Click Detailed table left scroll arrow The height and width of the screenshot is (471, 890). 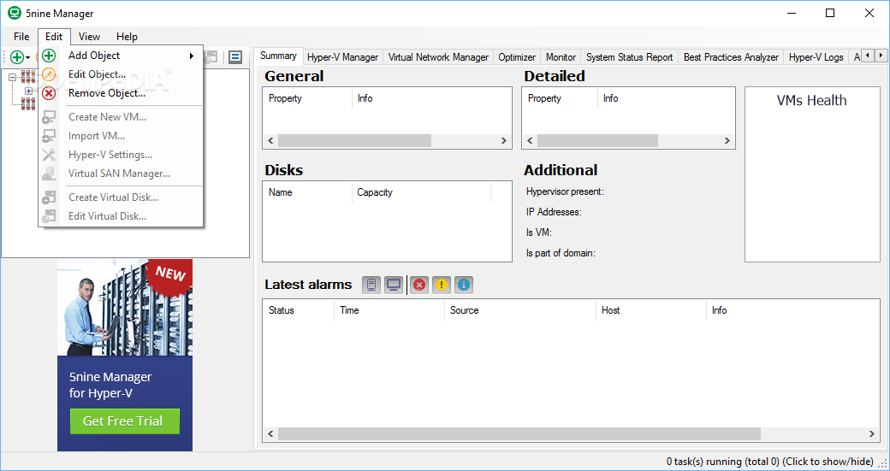pos(530,140)
